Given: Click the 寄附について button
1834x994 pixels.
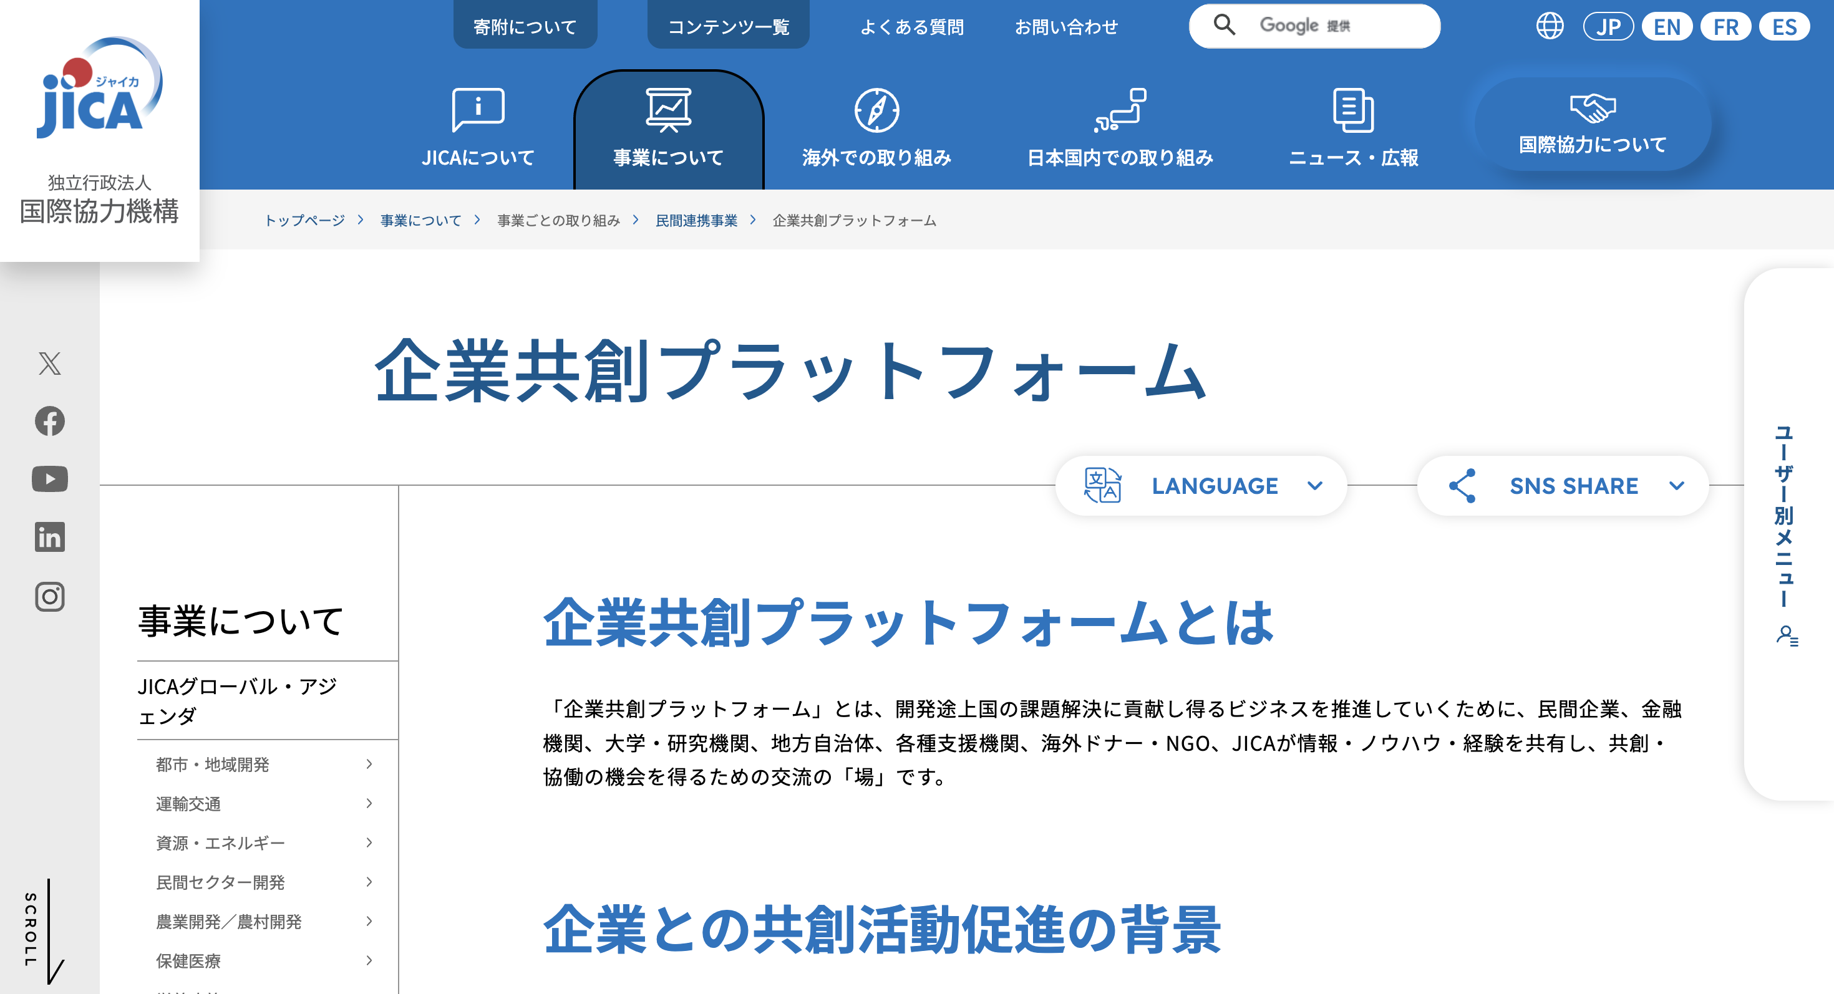Looking at the screenshot, I should [x=525, y=26].
